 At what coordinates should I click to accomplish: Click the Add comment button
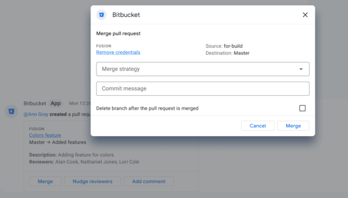pos(148,181)
